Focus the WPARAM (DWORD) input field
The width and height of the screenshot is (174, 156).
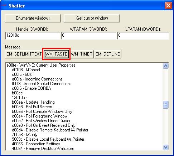click(88, 36)
